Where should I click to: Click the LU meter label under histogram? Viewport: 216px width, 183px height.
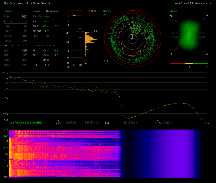(80, 65)
